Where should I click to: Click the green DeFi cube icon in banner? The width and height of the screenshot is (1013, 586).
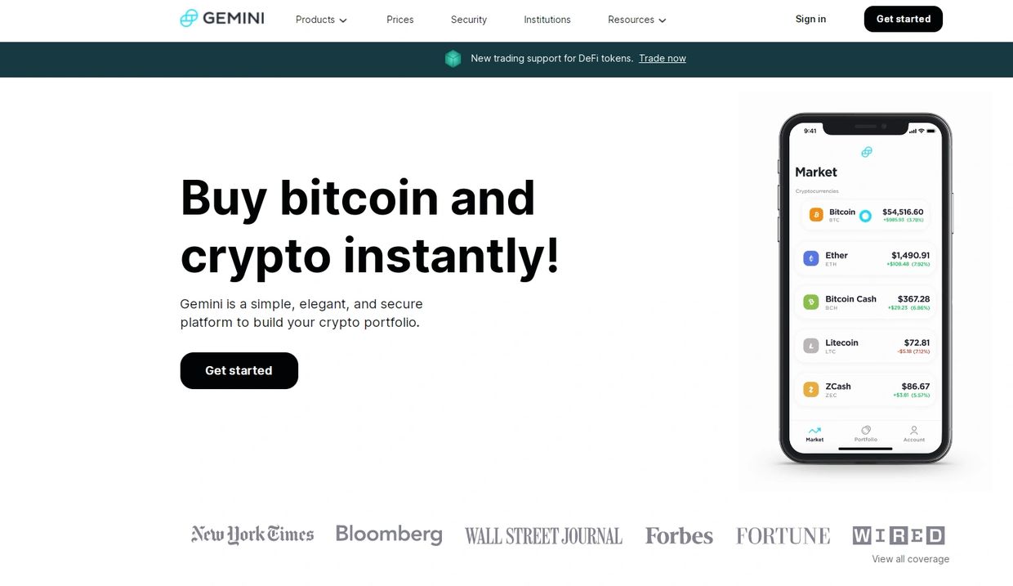pos(453,58)
